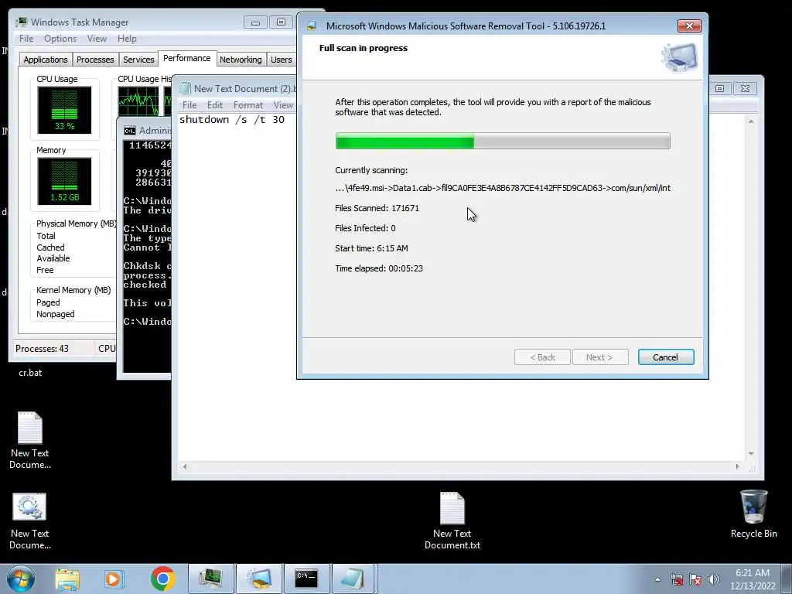Click 'Files Scanned: 171671' text
This screenshot has width=792, height=594.
(x=377, y=208)
